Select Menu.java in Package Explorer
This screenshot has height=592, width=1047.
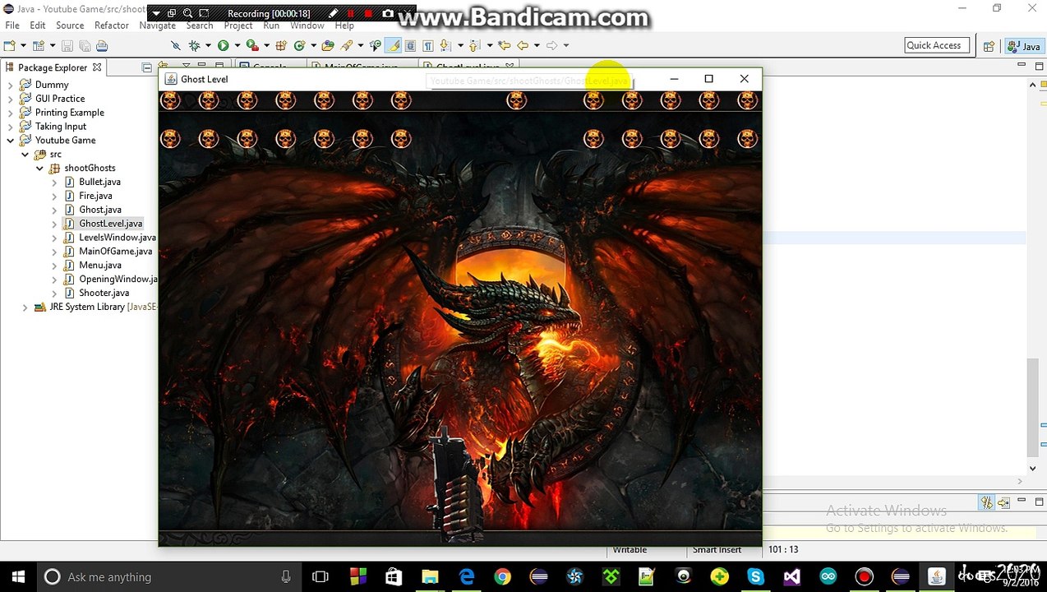tap(100, 266)
